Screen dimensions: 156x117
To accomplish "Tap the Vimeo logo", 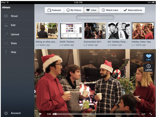I will 6,7.
